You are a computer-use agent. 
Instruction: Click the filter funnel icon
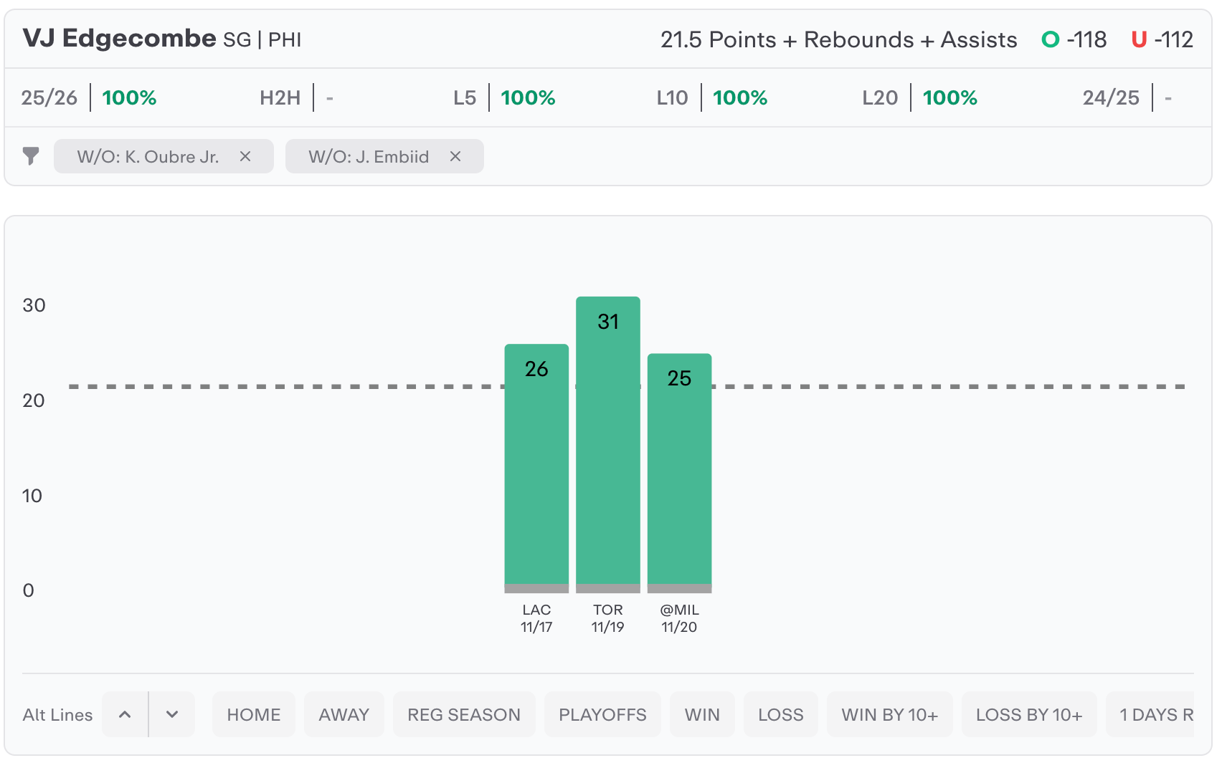click(31, 156)
